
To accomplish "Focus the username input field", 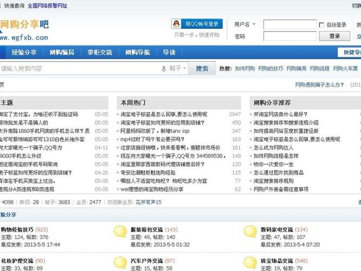I will [x=290, y=24].
